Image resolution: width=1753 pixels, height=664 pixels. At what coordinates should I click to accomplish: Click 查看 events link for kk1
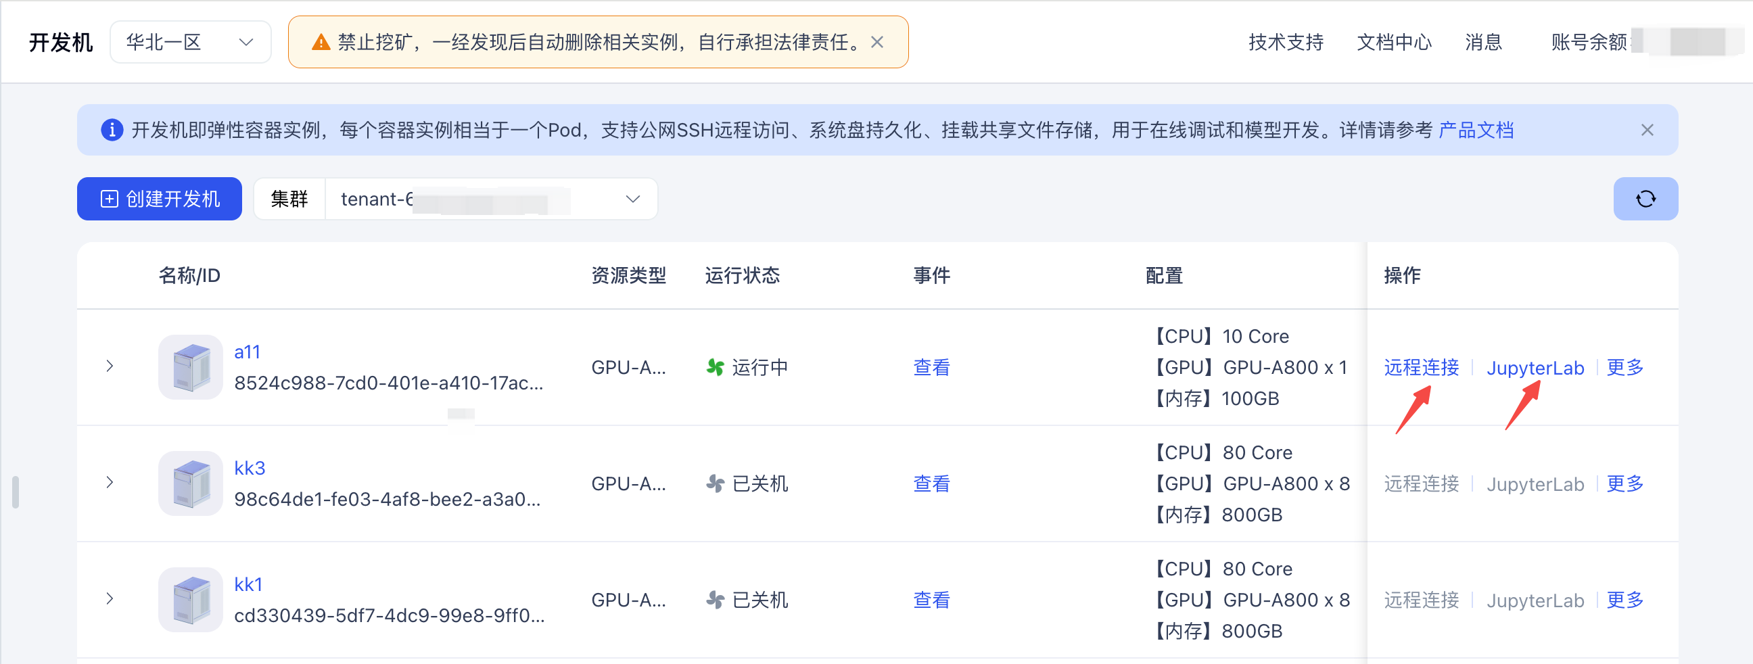tap(931, 599)
